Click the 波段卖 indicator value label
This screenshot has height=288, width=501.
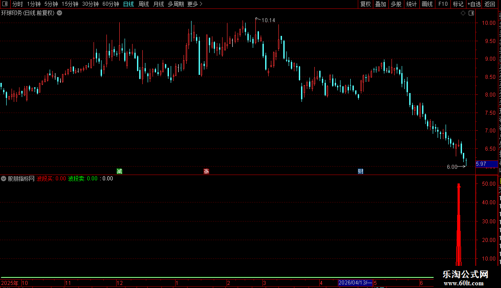(x=83, y=179)
